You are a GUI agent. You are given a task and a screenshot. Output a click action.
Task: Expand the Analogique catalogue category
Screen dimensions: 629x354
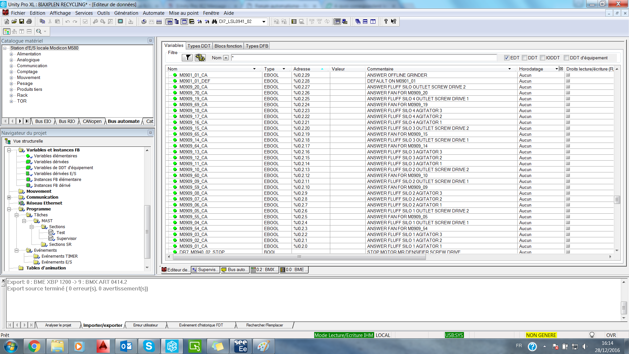pyautogui.click(x=11, y=60)
